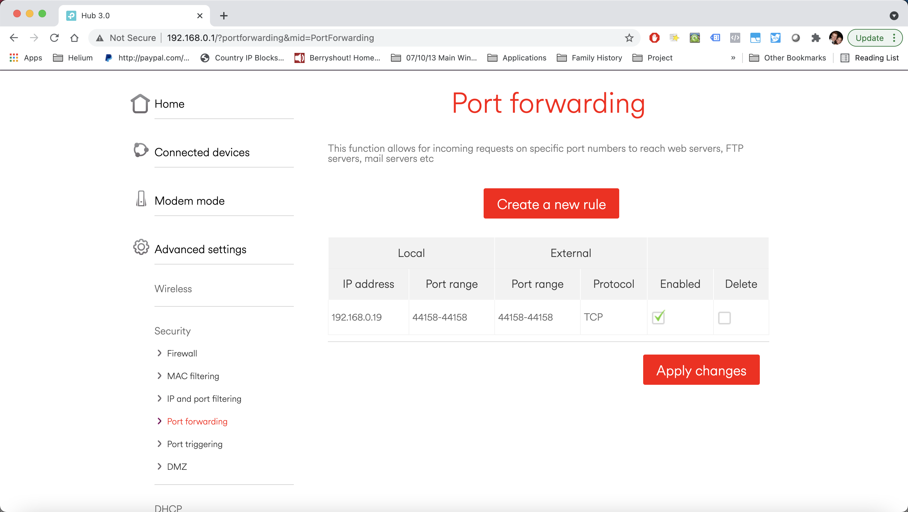The image size is (908, 512).
Task: Open the Wireless settings section
Action: click(x=173, y=289)
